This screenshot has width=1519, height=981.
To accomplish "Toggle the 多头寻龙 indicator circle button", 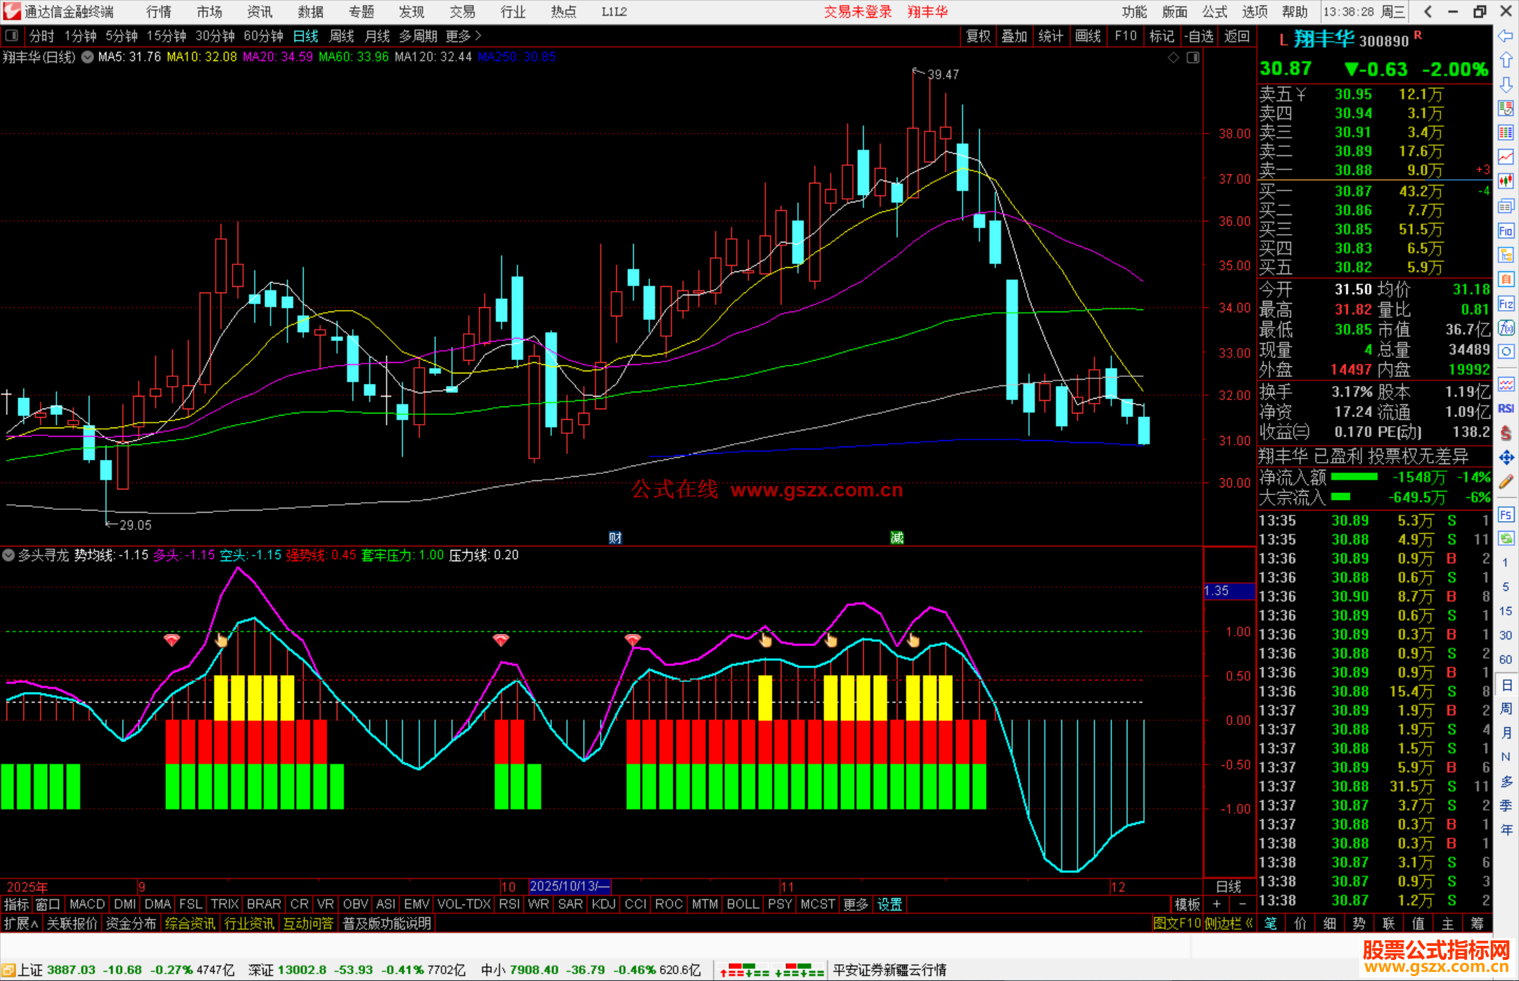I will tap(8, 555).
